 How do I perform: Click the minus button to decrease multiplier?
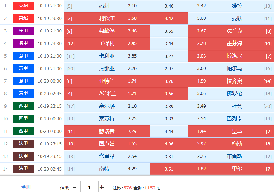[75, 187]
